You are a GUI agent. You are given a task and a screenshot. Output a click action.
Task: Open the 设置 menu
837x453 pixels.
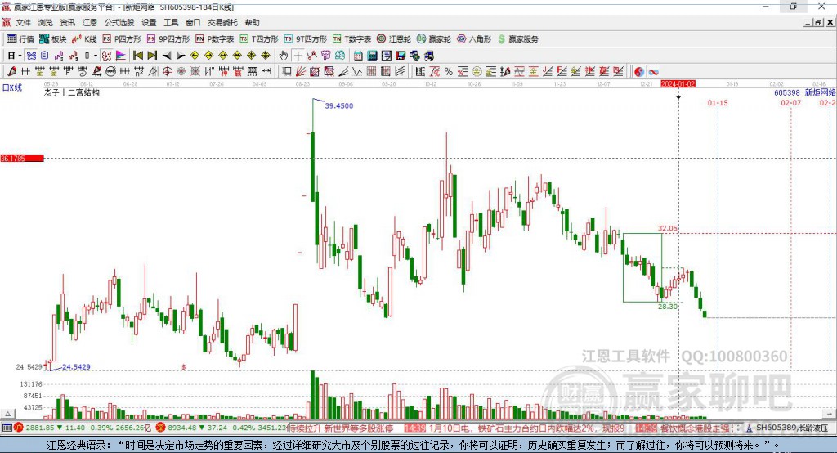(x=149, y=22)
